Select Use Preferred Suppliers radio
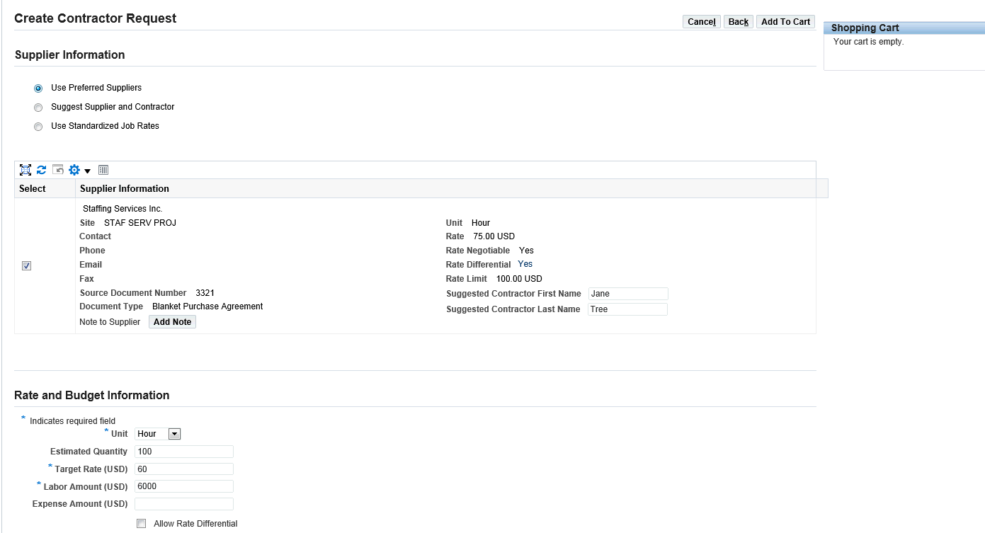This screenshot has width=985, height=533. click(38, 88)
